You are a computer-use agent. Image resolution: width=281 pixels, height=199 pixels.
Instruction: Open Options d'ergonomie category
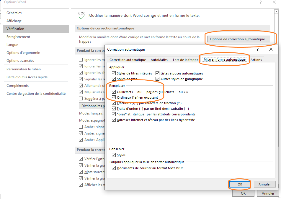(36, 53)
